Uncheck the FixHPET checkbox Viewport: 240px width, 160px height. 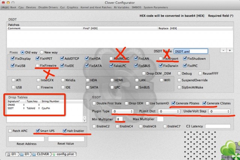pos(37,58)
